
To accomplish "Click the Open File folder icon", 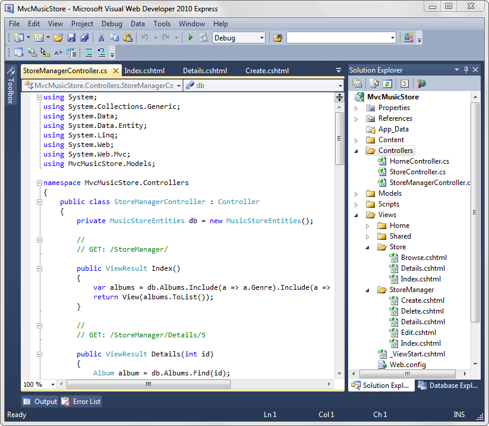I will 58,38.
